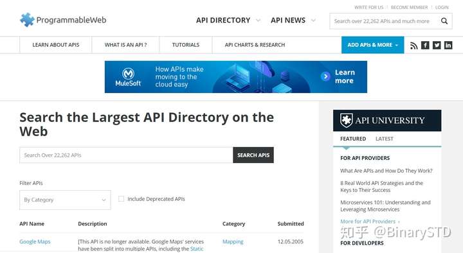Click the ProgrammableWeb puzzle logo
463x253 pixels.
pyautogui.click(x=27, y=20)
